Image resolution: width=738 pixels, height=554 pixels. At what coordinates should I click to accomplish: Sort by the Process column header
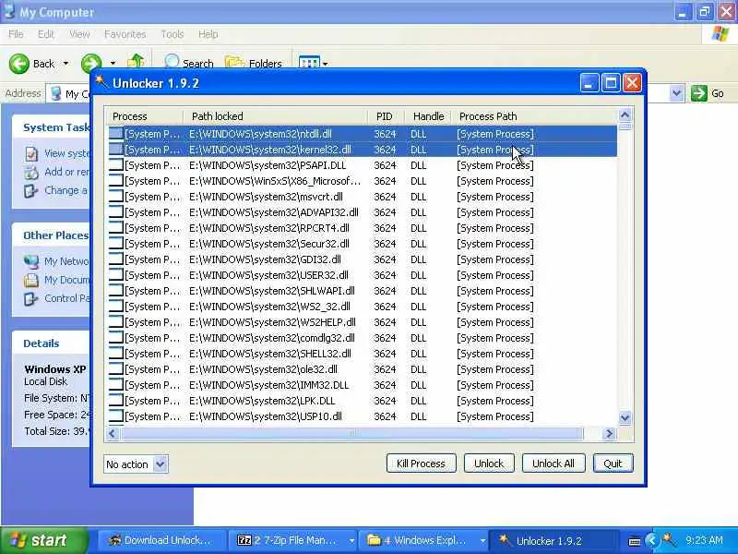(144, 116)
